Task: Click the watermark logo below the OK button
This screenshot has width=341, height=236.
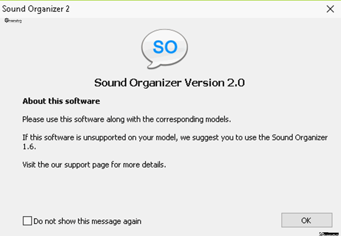Action: pyautogui.click(x=329, y=234)
